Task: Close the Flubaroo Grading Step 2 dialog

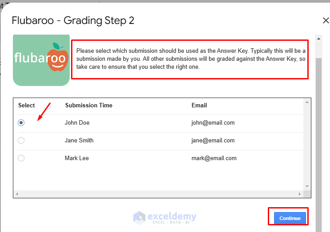Action: coord(326,20)
